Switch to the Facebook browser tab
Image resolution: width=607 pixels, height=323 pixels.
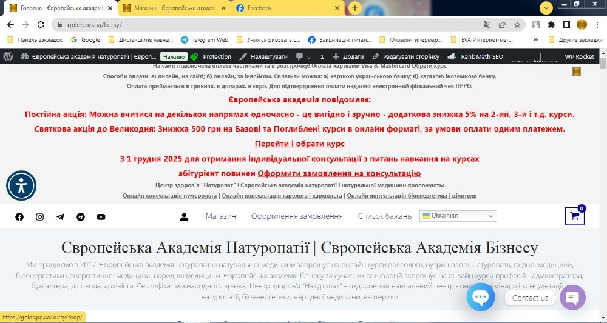pos(288,8)
